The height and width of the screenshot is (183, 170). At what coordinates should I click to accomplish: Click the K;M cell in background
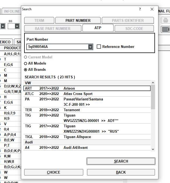point(7,156)
